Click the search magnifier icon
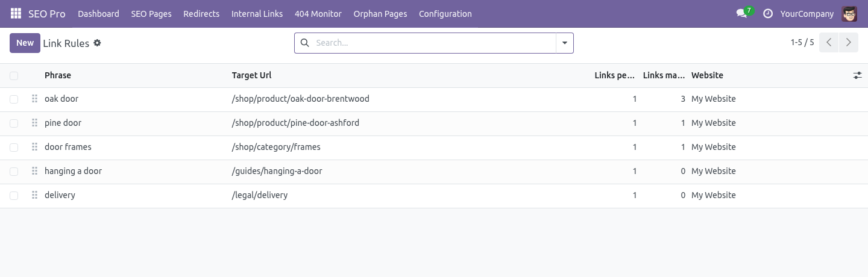The height and width of the screenshot is (277, 868). tap(304, 43)
